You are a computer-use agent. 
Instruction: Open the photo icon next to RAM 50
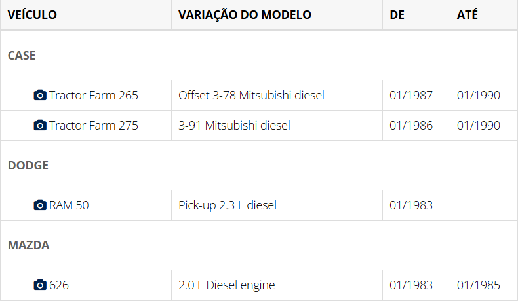(40, 205)
